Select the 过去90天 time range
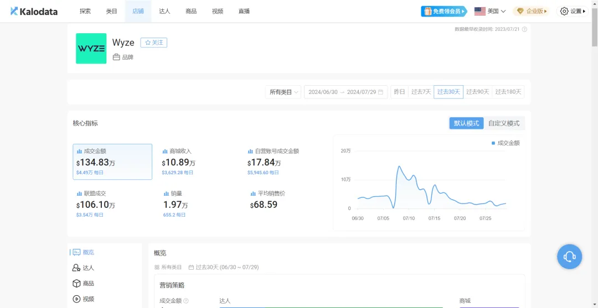598x308 pixels. tap(477, 92)
